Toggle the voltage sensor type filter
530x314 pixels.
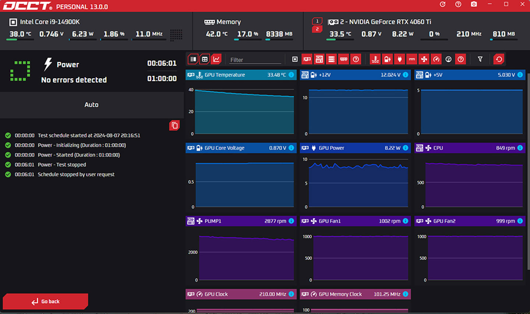click(x=387, y=59)
